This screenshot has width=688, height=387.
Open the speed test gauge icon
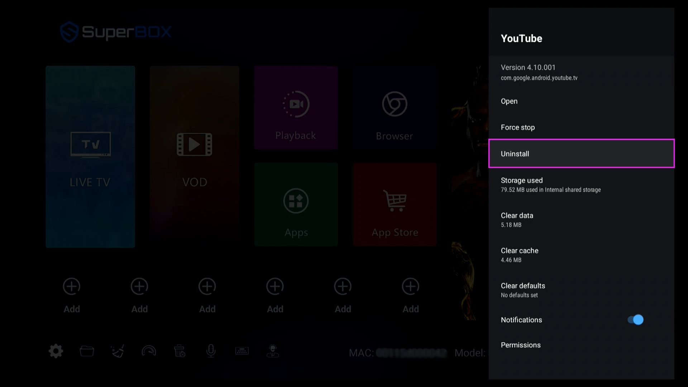pyautogui.click(x=149, y=351)
